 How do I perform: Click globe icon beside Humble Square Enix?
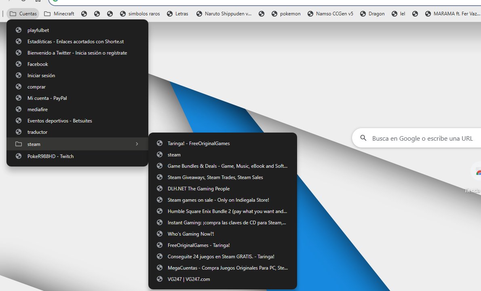point(160,211)
